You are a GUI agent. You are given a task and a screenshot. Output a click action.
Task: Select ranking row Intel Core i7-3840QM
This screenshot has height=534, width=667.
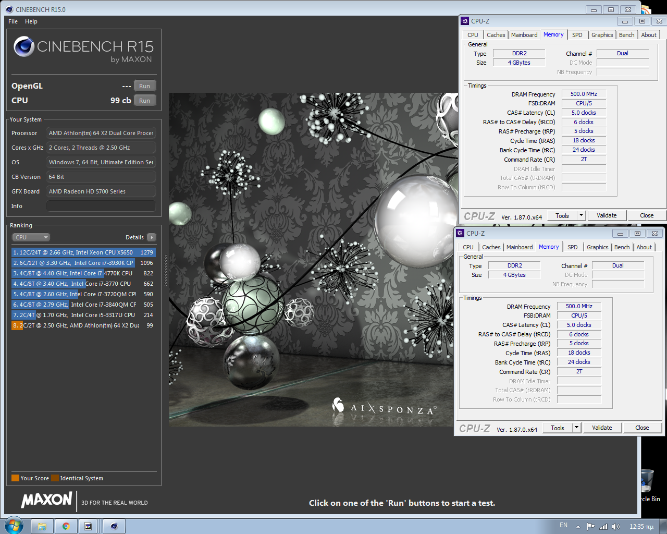click(83, 305)
